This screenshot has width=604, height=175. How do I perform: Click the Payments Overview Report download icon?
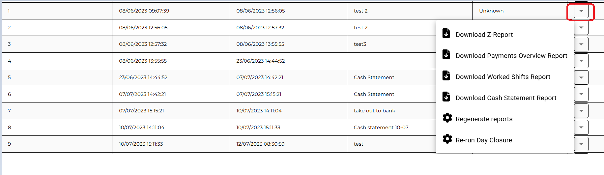coord(446,55)
